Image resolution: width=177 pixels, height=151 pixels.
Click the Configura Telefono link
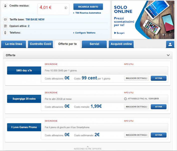point(85,33)
